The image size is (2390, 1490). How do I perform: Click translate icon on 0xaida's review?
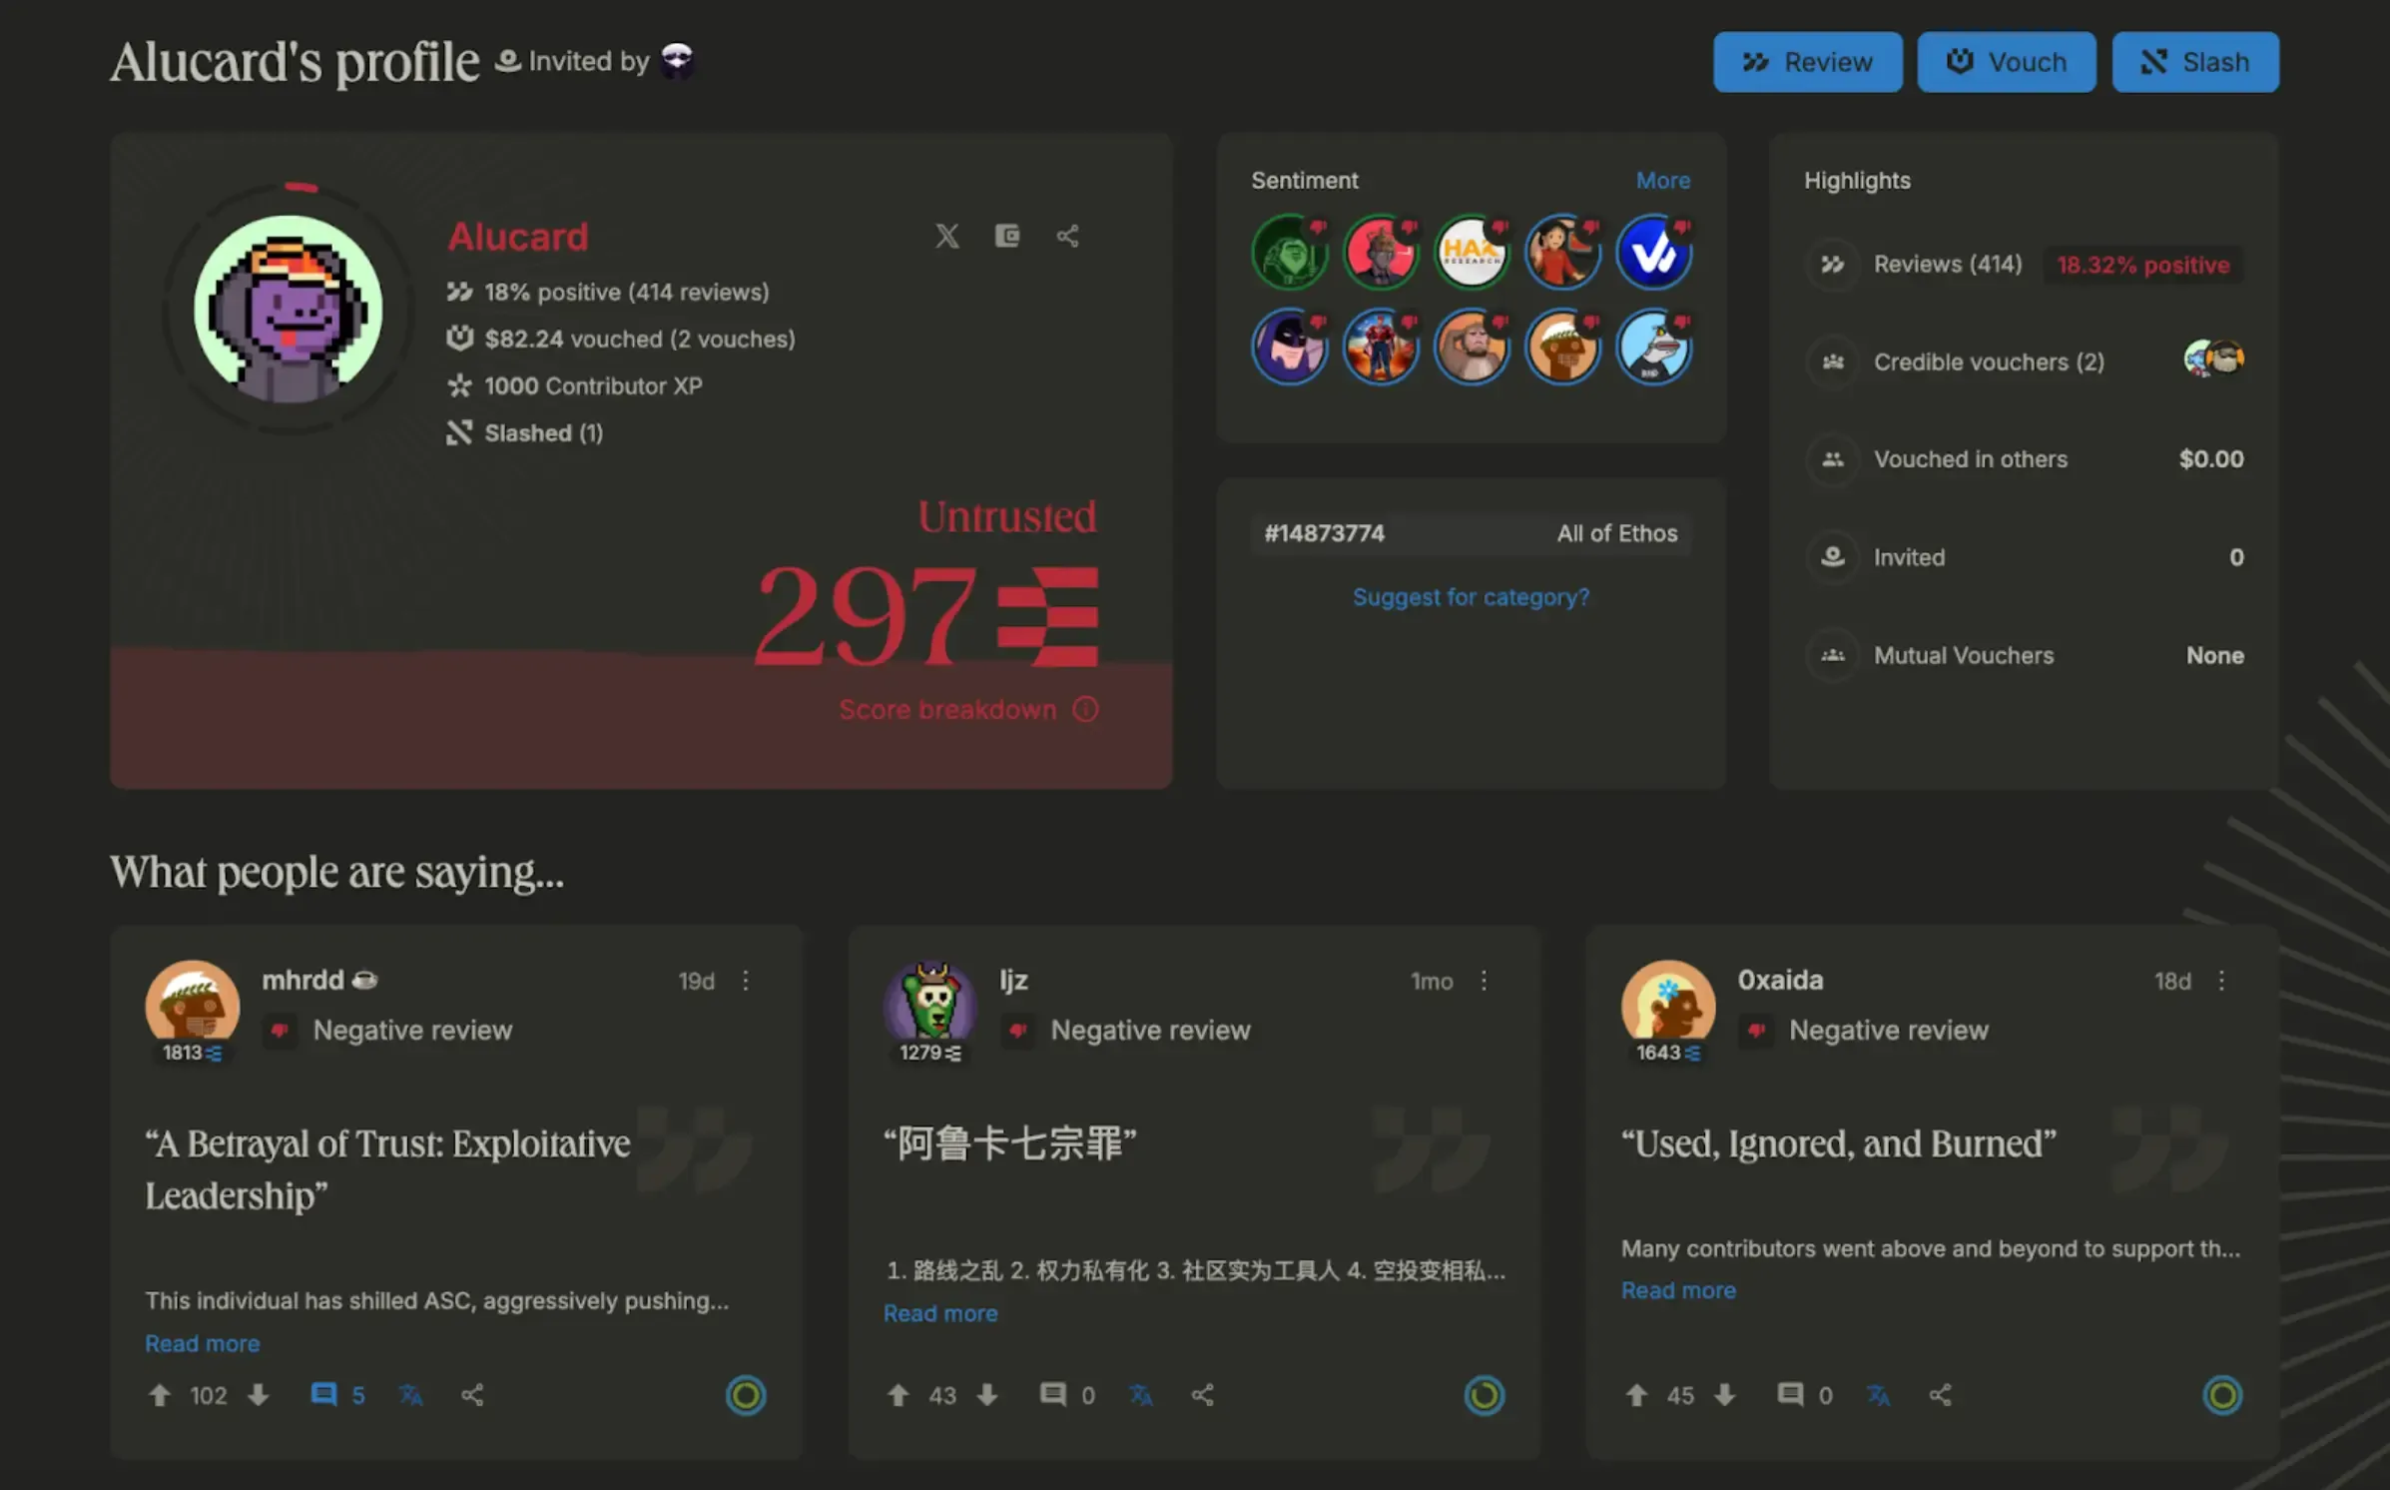coord(1878,1394)
